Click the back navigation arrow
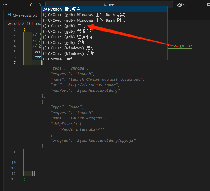210x191 pixels. click(x=32, y=5)
